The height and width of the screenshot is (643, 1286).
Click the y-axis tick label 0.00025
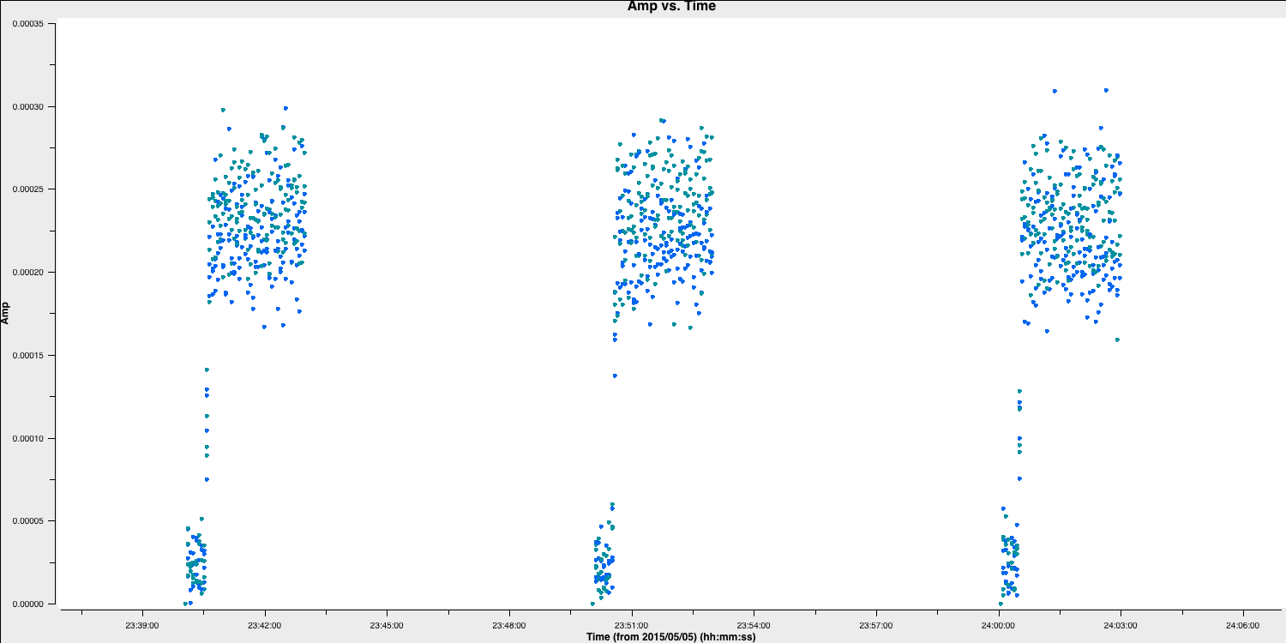click(x=27, y=189)
